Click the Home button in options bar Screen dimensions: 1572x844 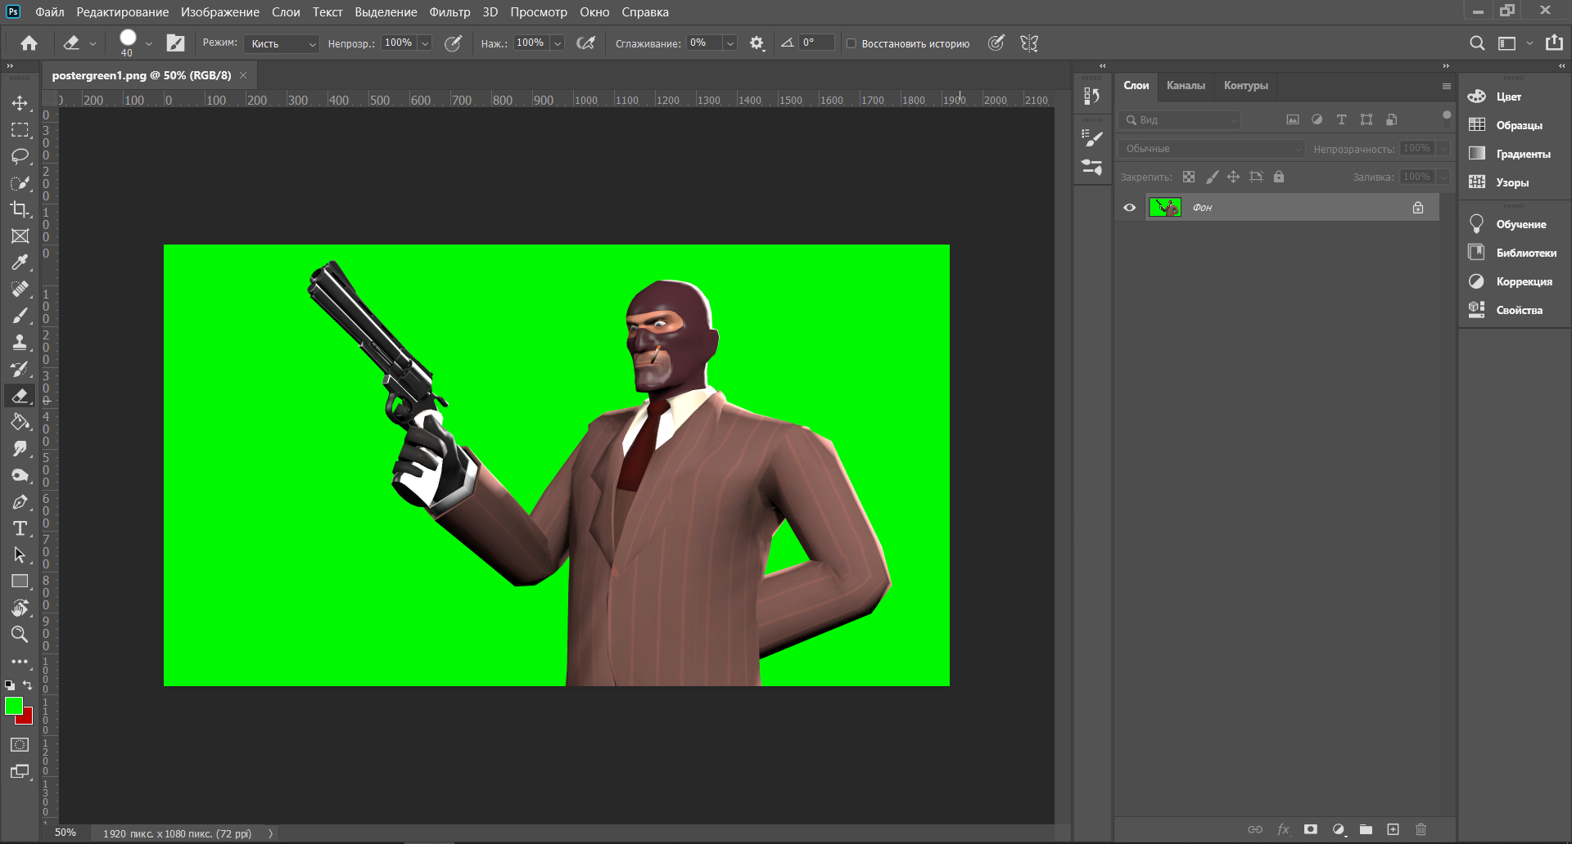pyautogui.click(x=29, y=43)
